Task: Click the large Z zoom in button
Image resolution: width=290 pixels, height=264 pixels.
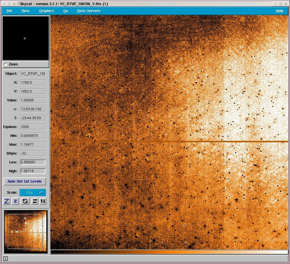Action: 7,201
